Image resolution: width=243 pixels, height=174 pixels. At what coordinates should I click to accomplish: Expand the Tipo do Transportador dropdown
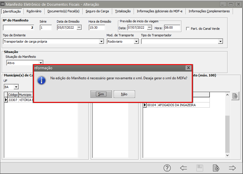[220, 41]
